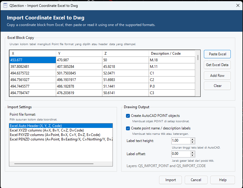Viewport: 243px width, 188px height.
Task: Select the P.0 code cell
Action: click(172, 86)
